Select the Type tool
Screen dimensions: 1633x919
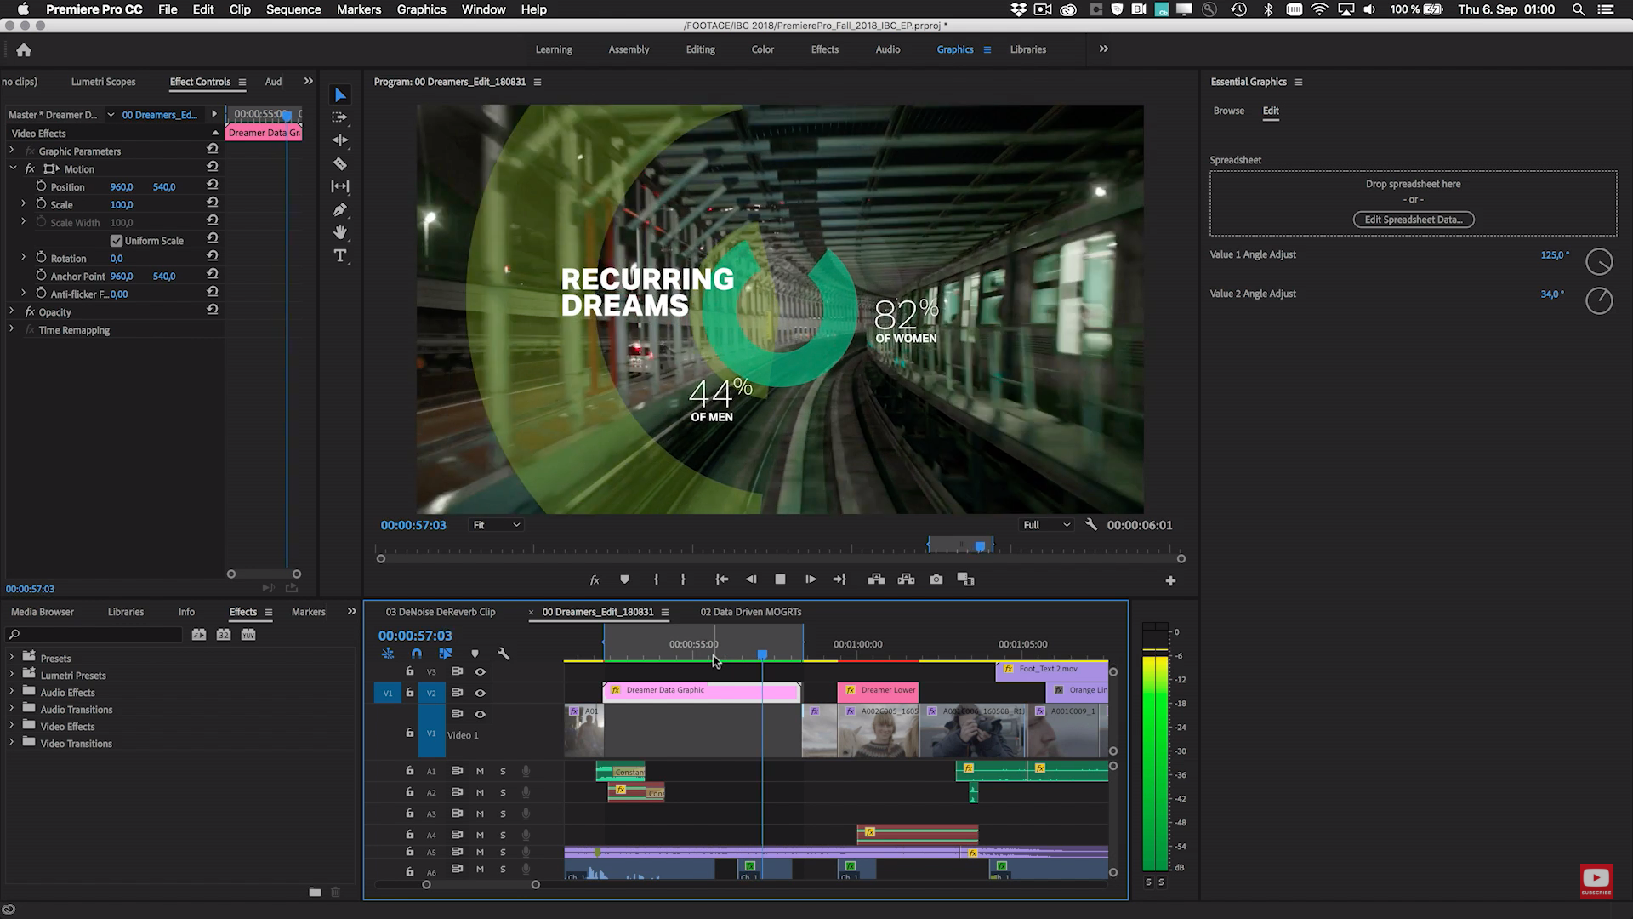click(x=340, y=255)
